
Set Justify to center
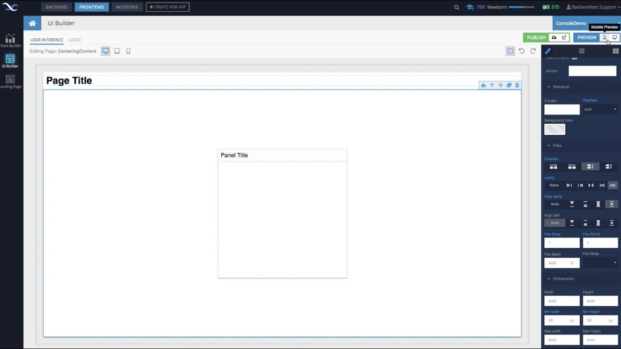pos(591,185)
